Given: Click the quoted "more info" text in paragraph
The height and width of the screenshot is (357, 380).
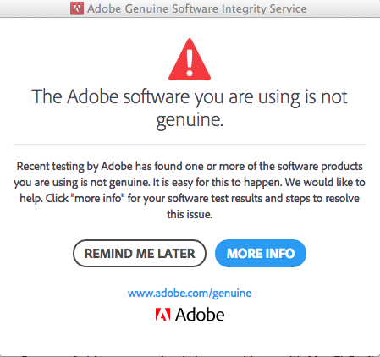Looking at the screenshot, I should 98,198.
